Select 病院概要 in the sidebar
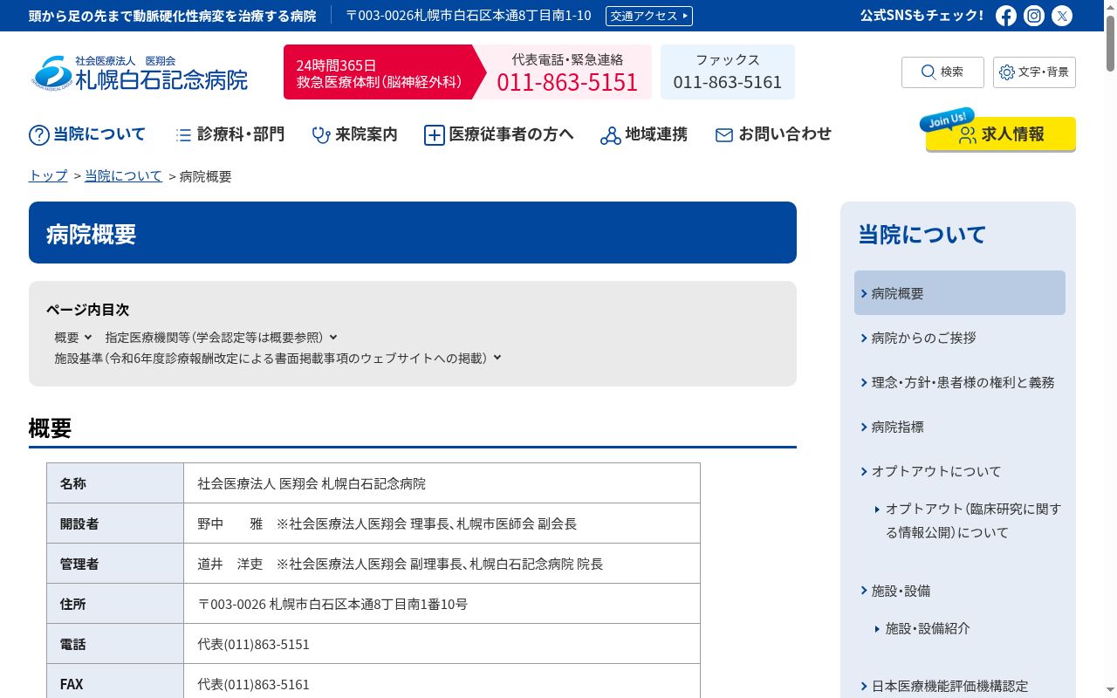Image resolution: width=1117 pixels, height=698 pixels. coord(960,293)
